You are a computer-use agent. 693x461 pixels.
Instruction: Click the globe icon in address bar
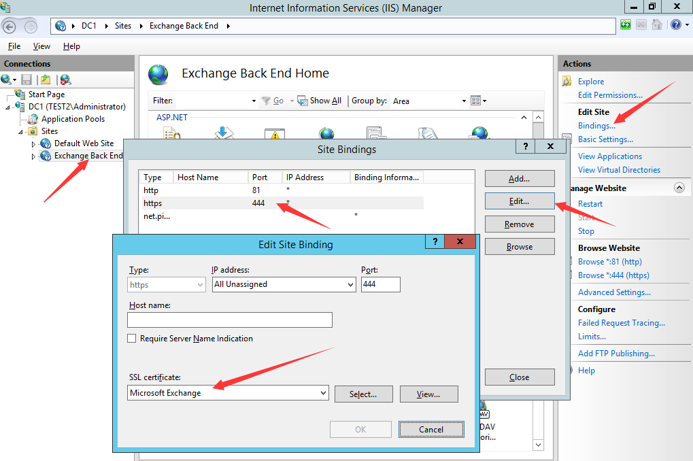coord(61,26)
